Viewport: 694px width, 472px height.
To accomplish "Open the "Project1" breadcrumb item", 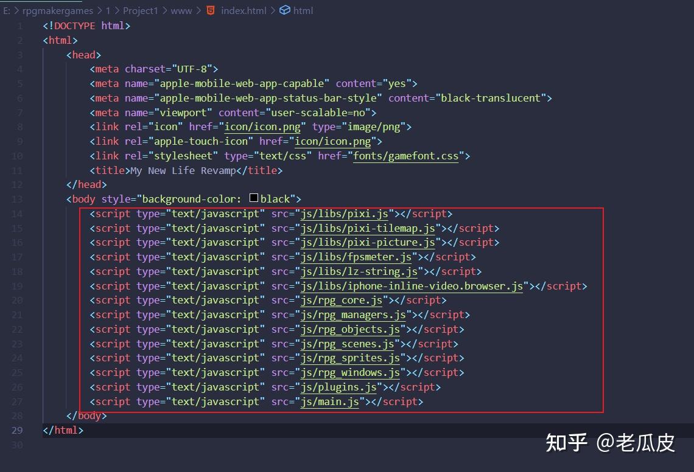I will coord(141,10).
